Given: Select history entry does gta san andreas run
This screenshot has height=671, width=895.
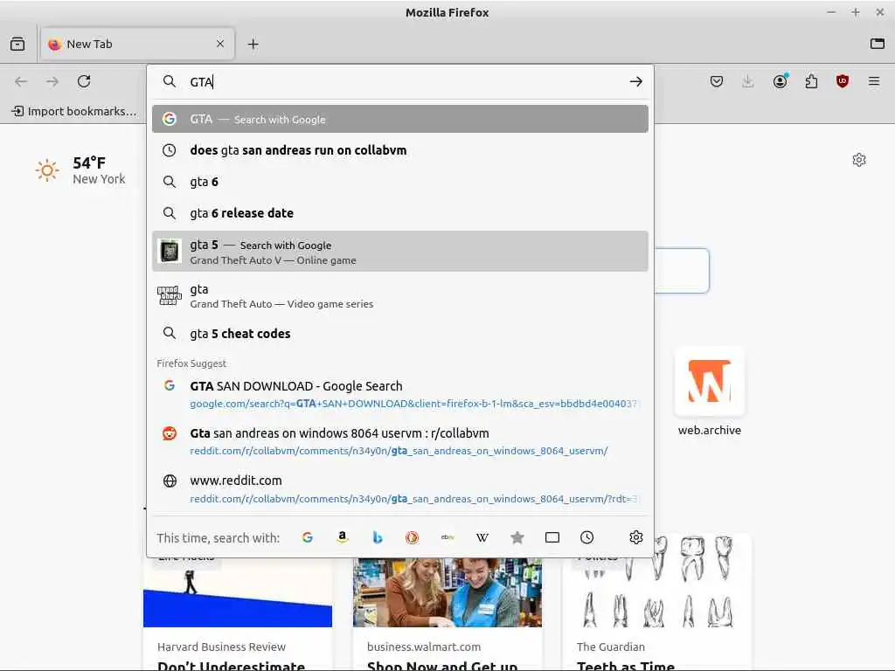Looking at the screenshot, I should pyautogui.click(x=400, y=150).
